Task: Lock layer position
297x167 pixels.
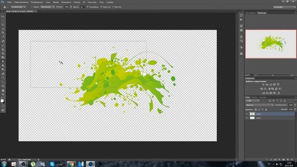Action: tap(263, 109)
